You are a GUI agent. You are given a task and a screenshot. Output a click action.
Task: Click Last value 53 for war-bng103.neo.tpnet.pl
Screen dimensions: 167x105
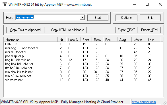click(x=150, y=48)
